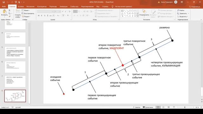203x114 pixels.
Task: Switch to the Вставка tab
Action: [x=21, y=6]
